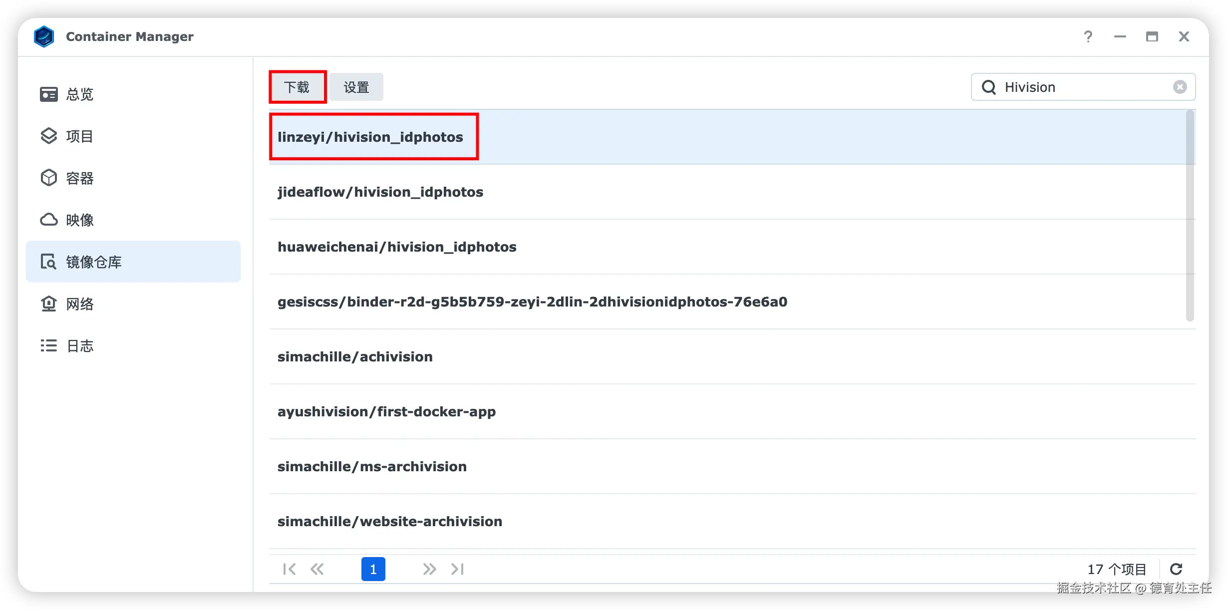Refresh the registry results list
1227x610 pixels.
click(1177, 569)
